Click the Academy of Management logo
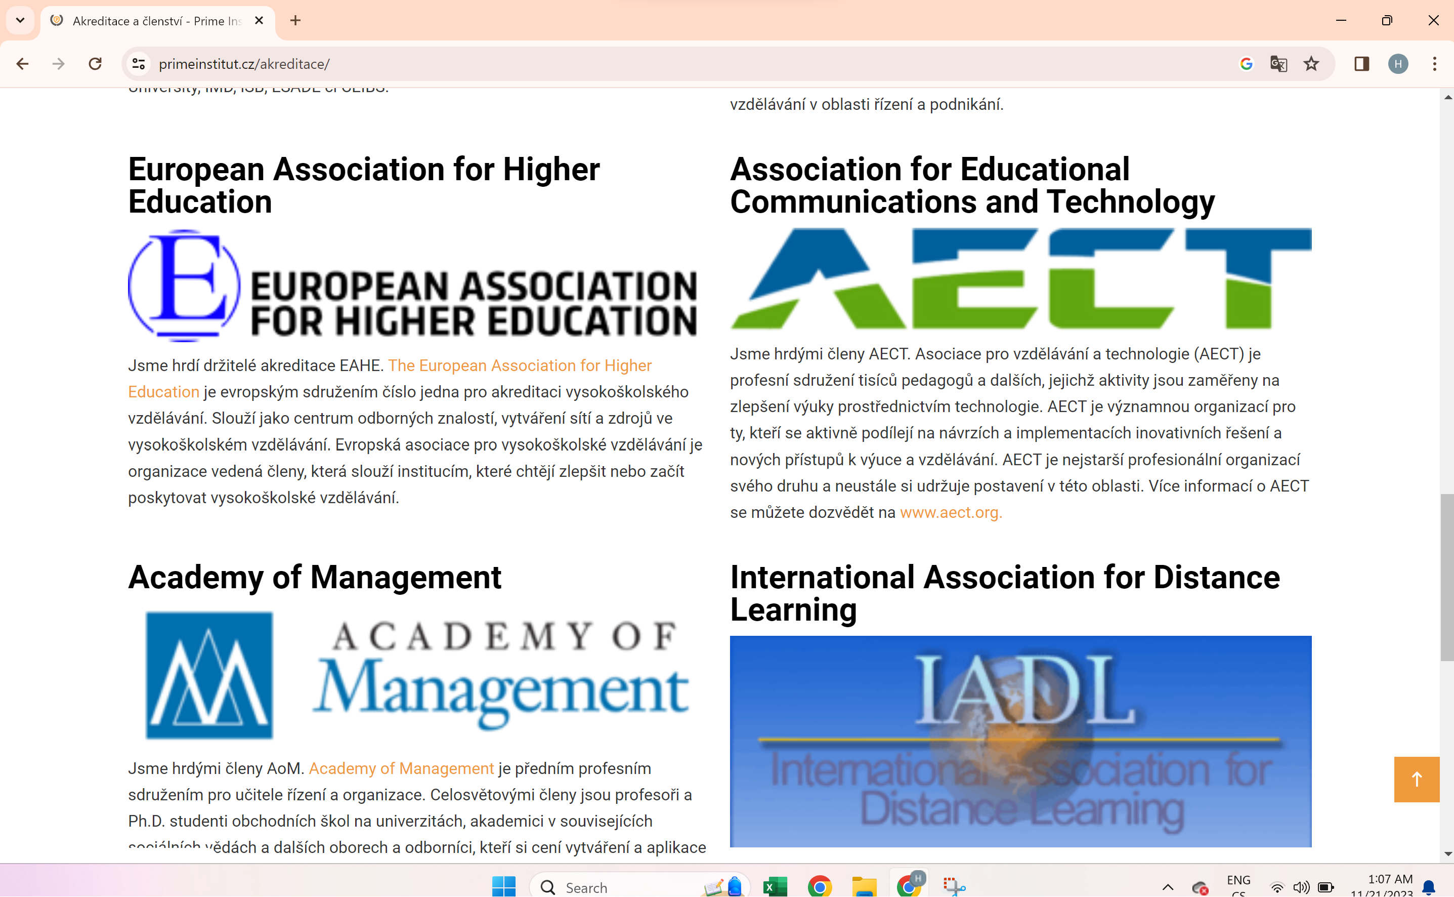Screen dimensions: 1454x897 tap(417, 675)
